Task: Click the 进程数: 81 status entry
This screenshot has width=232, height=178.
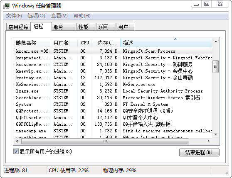Action: click(16, 171)
